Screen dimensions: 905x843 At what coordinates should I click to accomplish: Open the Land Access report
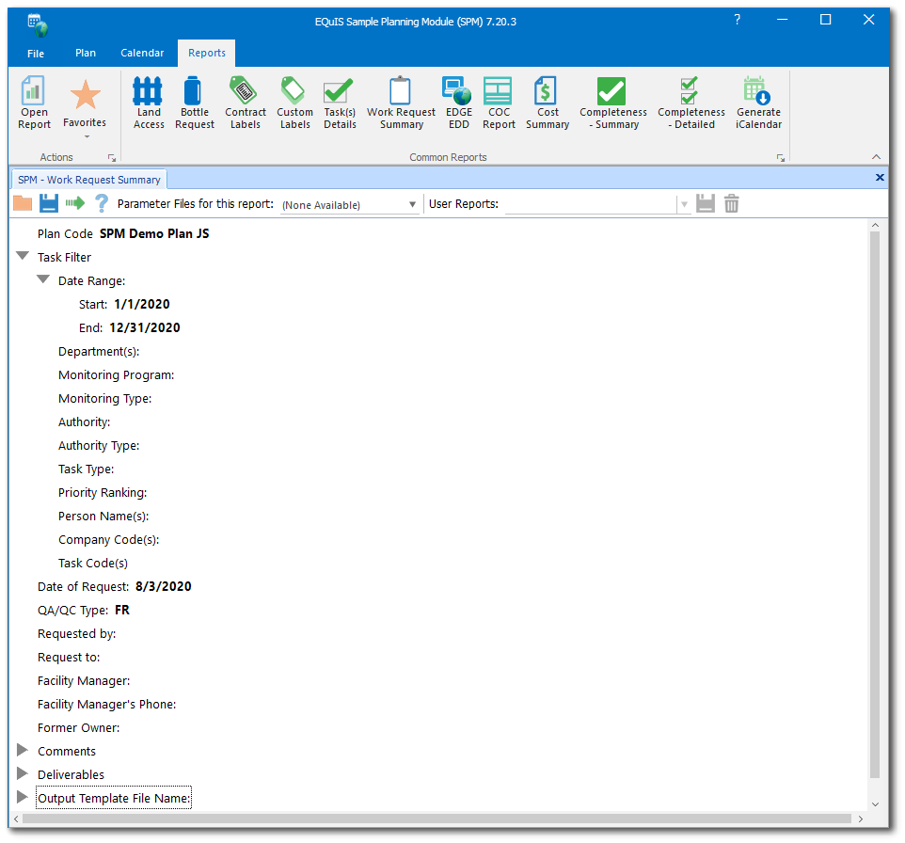(x=148, y=102)
